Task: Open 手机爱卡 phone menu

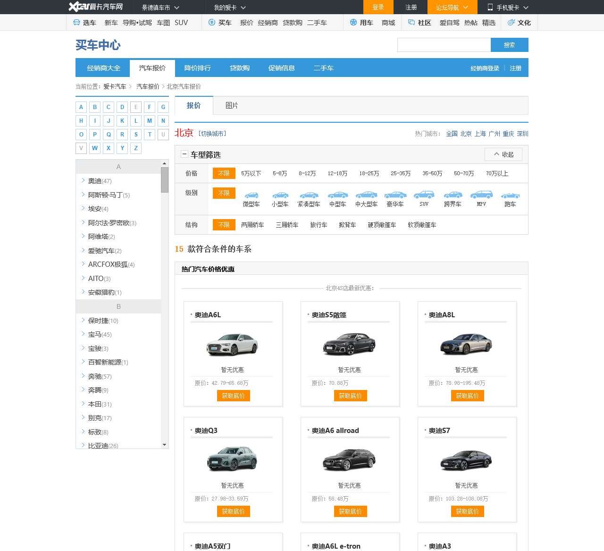Action: (x=508, y=8)
